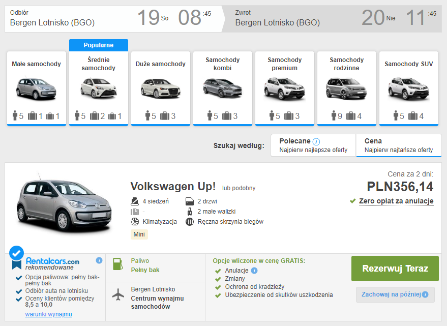
Task: Click info icon next to Rentalcars.com rekomendowane
Action: 99,260
